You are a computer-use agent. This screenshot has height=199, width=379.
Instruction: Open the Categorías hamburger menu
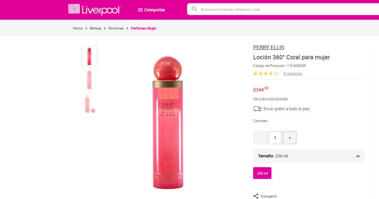click(x=151, y=10)
